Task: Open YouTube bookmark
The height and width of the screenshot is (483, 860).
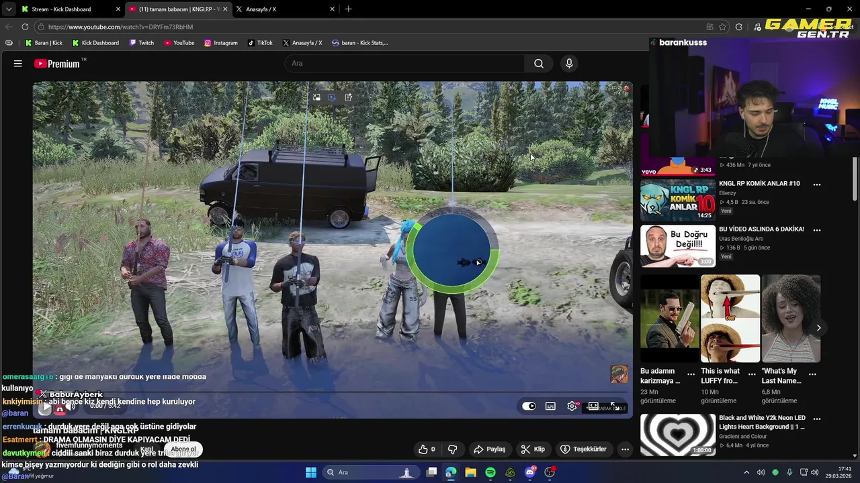Action: click(179, 43)
